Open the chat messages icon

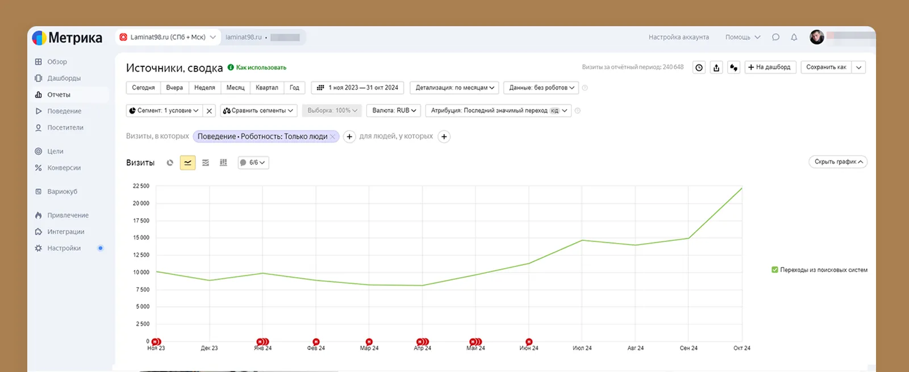point(775,37)
